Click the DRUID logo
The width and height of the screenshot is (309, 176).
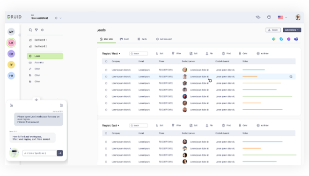[x=15, y=17]
